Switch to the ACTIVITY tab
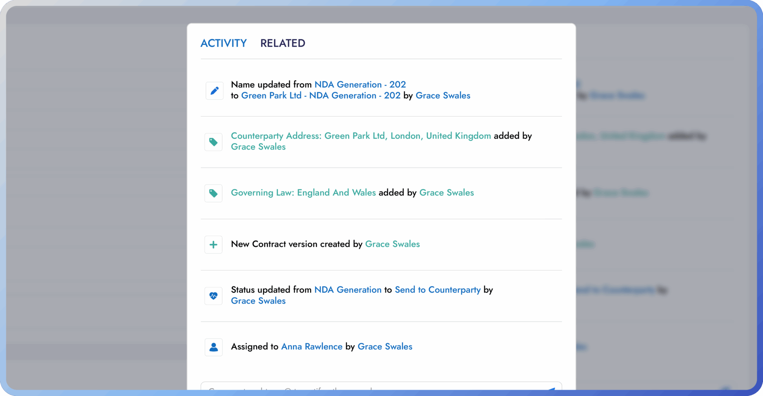This screenshot has height=396, width=763. [x=223, y=43]
